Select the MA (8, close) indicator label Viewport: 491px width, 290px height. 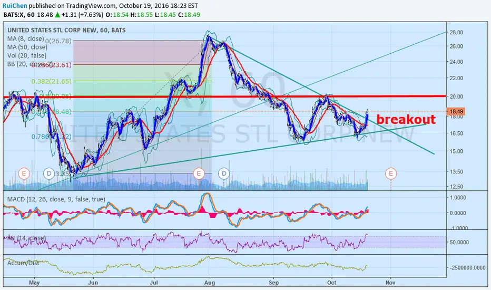coord(26,38)
